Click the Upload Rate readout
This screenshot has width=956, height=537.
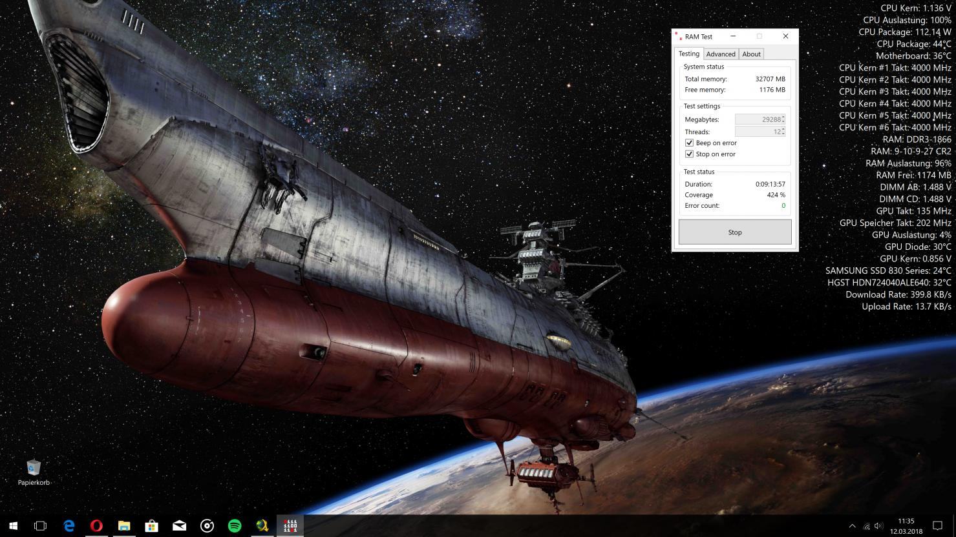[x=906, y=307]
